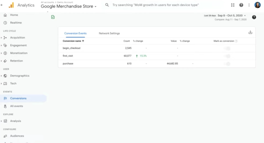Image resolution: width=264 pixels, height=143 pixels.
Task: Click the user profile avatar
Action: 258,5
